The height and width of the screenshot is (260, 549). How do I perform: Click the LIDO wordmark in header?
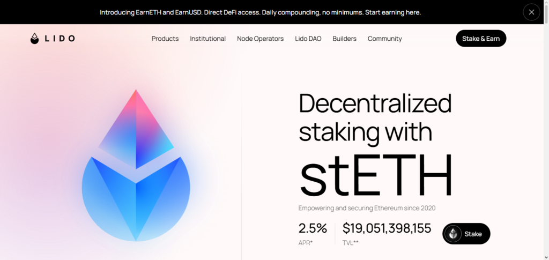[x=60, y=39]
